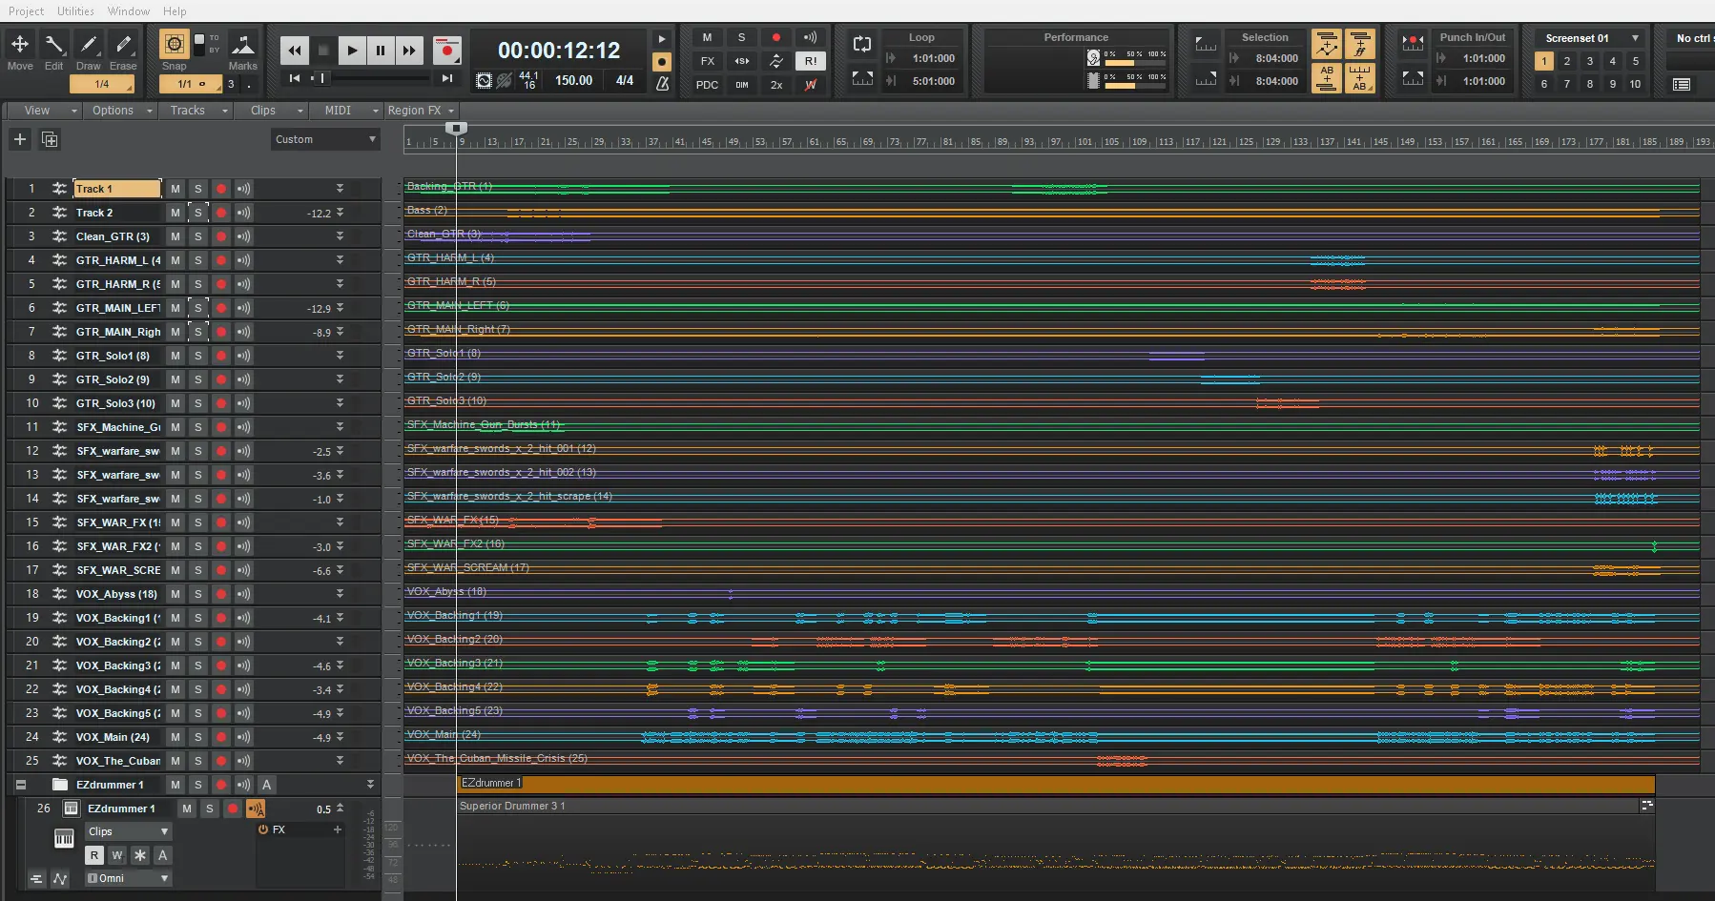Open the View menu in track view
Screen dimensions: 1715x901
tap(43, 111)
